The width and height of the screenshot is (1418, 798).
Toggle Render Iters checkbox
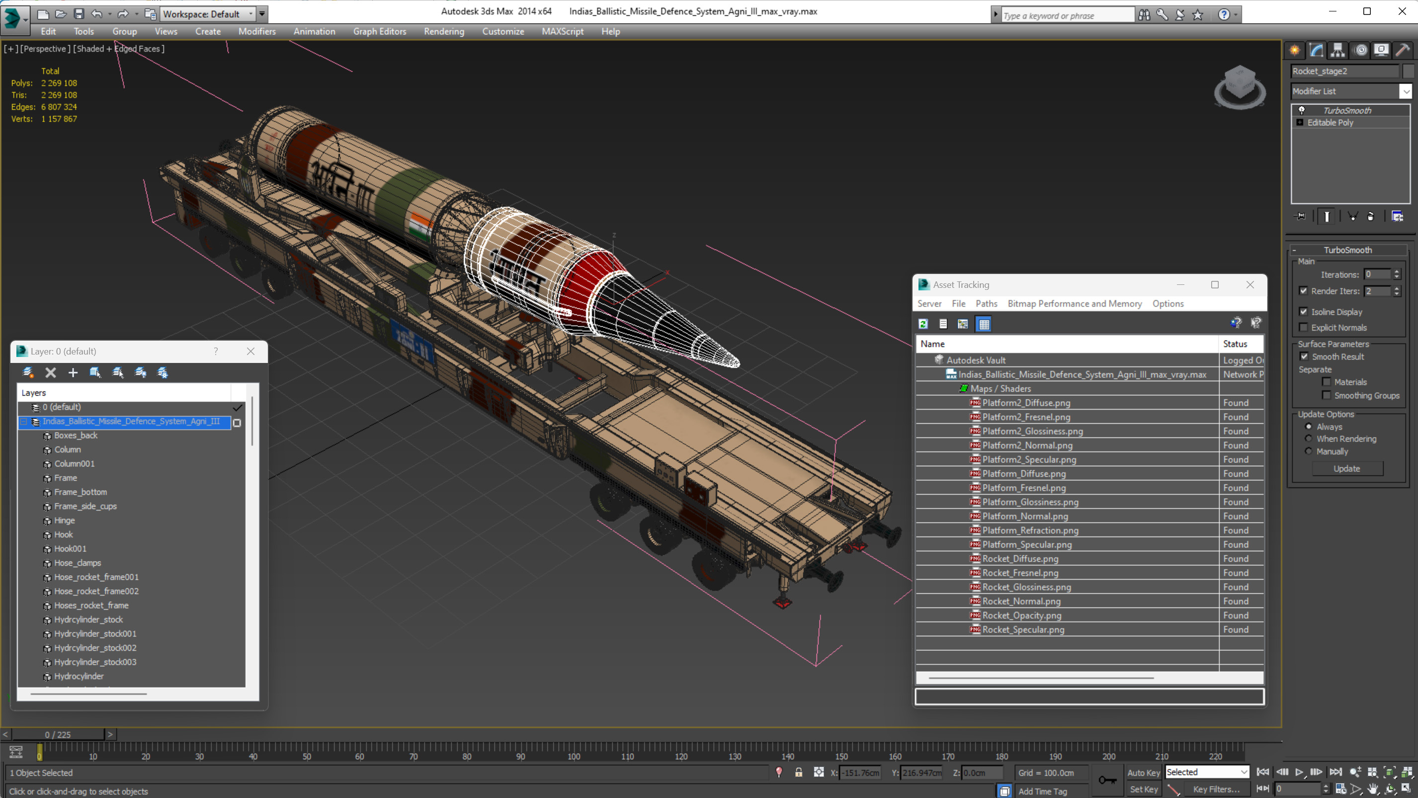[x=1304, y=291]
